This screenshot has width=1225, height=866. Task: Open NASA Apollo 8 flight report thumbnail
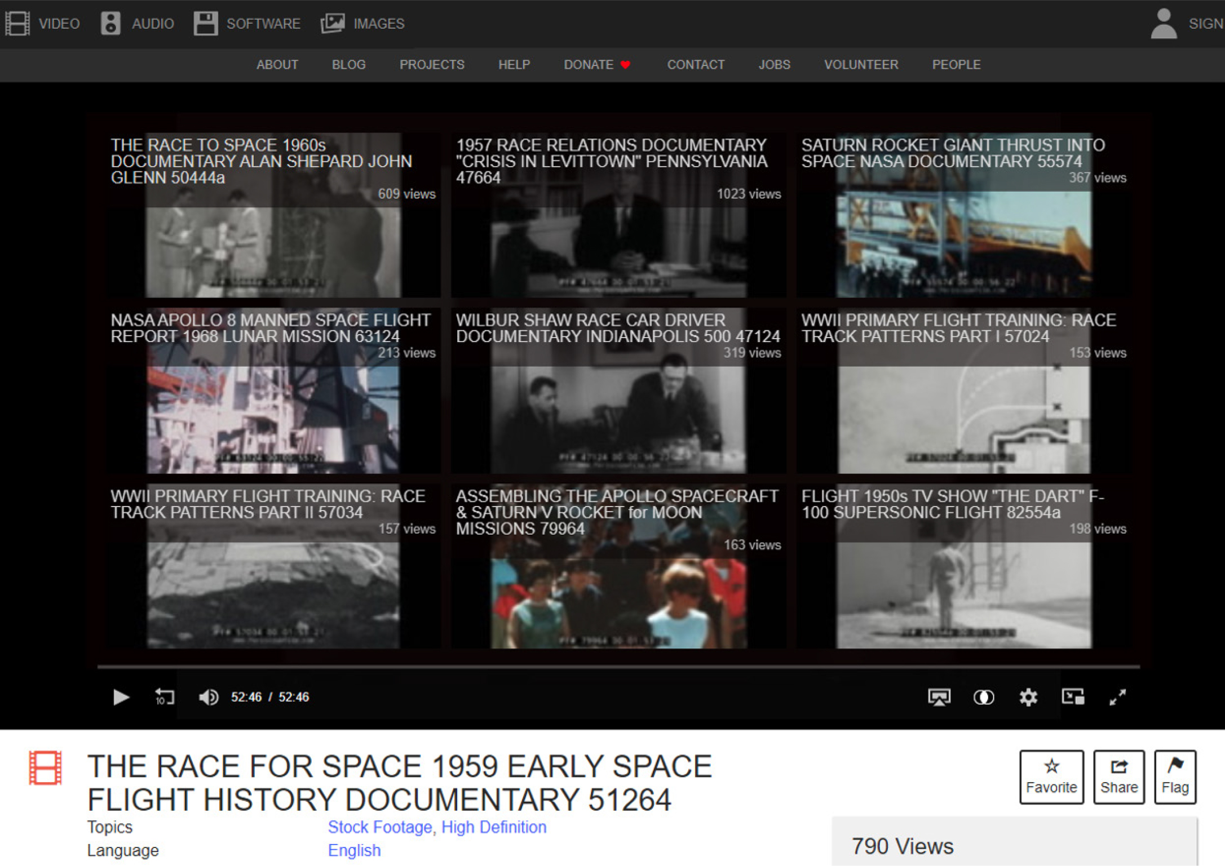(x=273, y=391)
